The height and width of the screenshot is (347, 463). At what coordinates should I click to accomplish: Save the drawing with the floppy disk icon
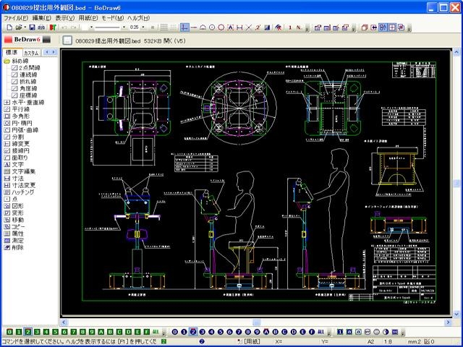[32, 27]
